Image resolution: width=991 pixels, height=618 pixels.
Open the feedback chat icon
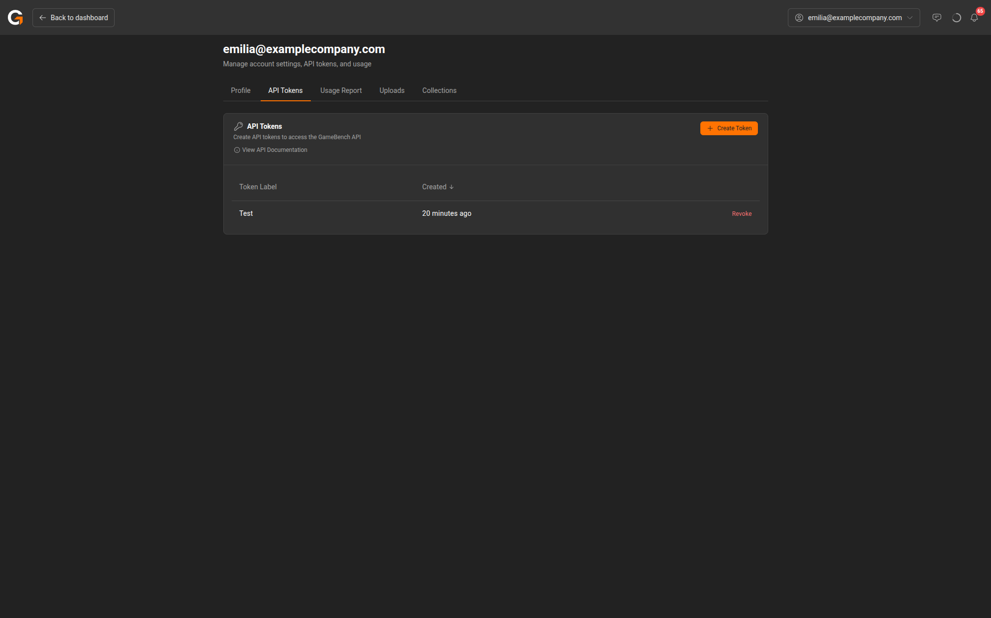click(937, 18)
